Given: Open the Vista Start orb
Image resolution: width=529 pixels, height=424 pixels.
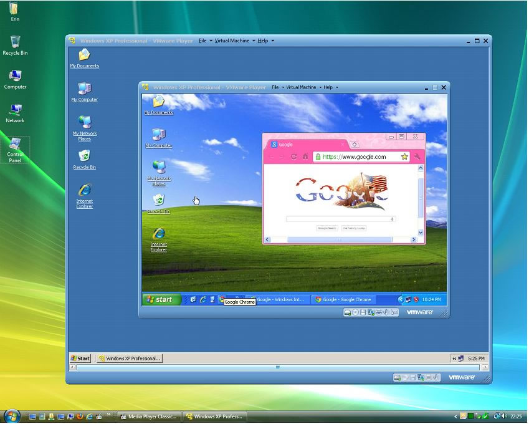Looking at the screenshot, I should (x=12, y=417).
